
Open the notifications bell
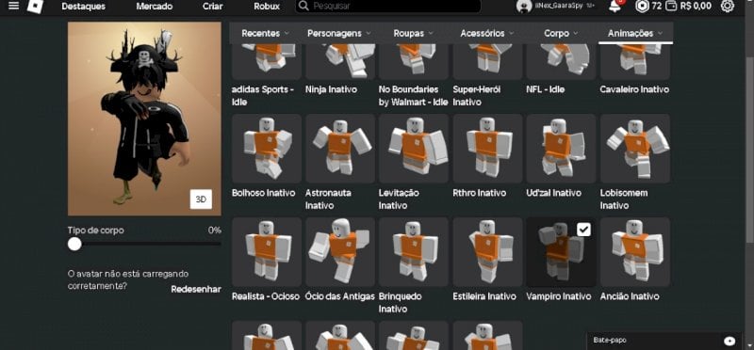[x=615, y=7]
